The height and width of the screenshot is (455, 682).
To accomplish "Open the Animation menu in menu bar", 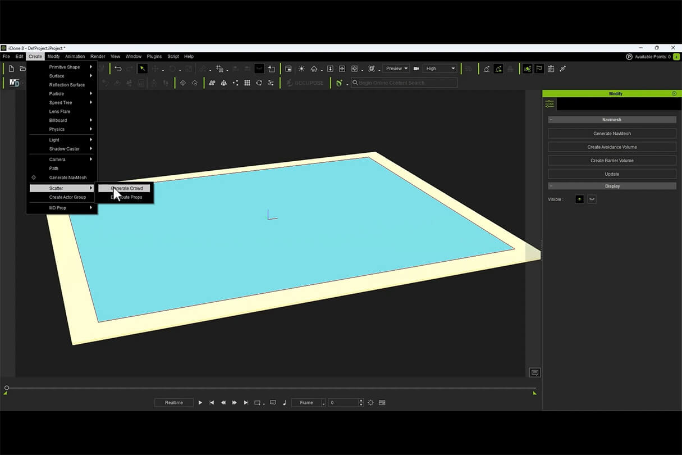I will [75, 56].
